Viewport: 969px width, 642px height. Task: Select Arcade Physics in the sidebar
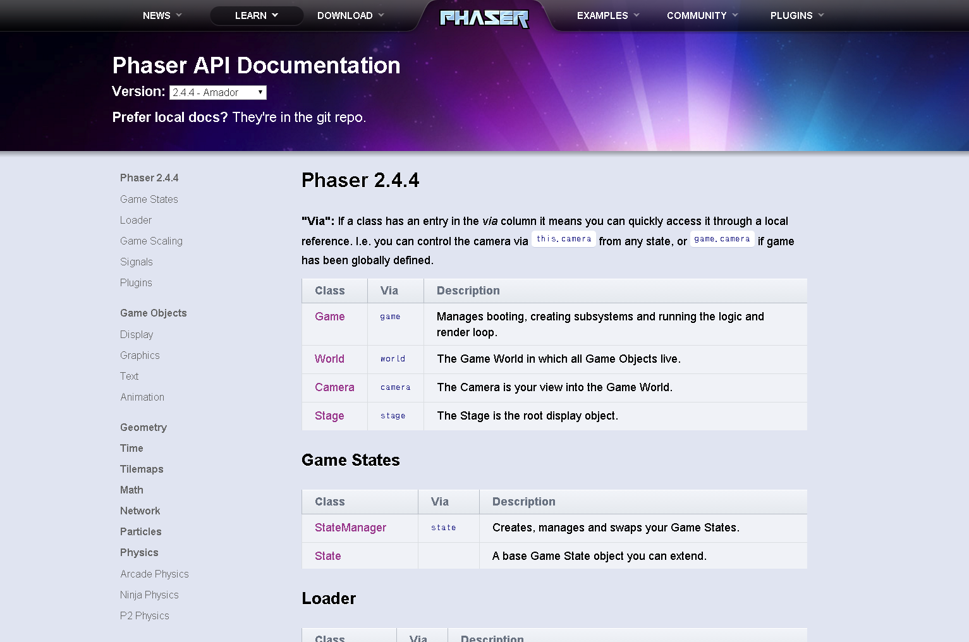pos(154,574)
